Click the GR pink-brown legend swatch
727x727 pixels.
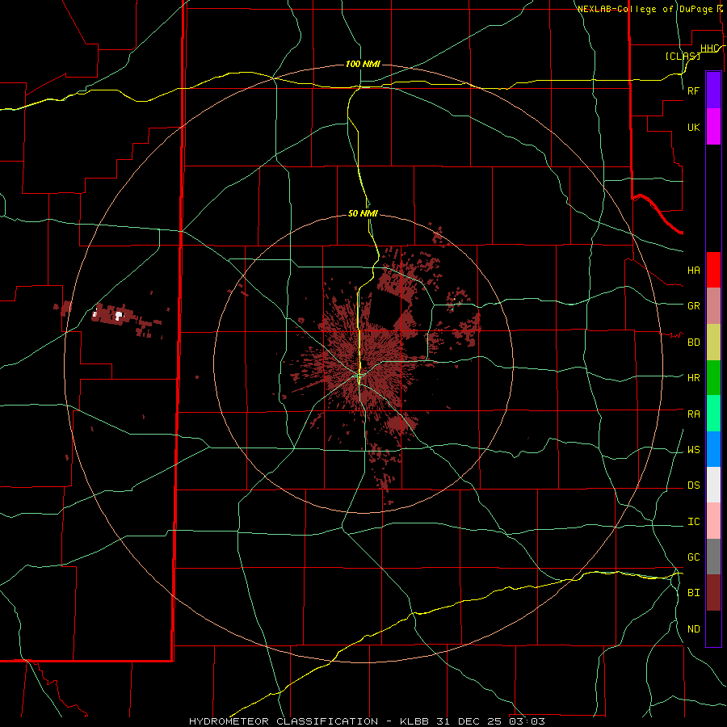(x=713, y=306)
